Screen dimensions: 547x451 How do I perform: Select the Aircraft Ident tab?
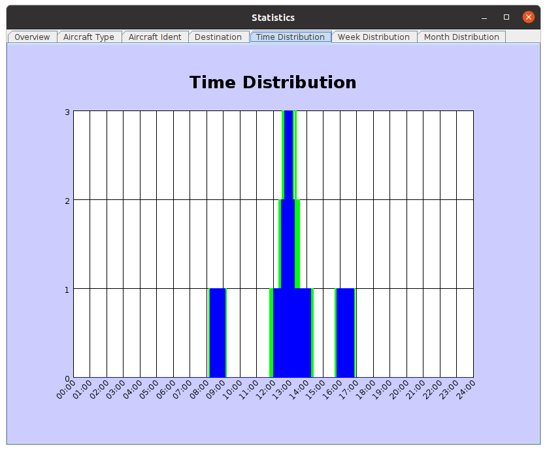[x=155, y=37]
